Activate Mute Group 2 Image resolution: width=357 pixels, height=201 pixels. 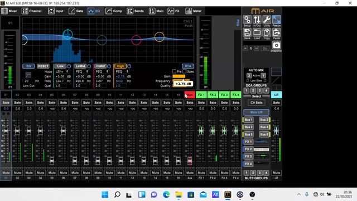click(x=253, y=173)
